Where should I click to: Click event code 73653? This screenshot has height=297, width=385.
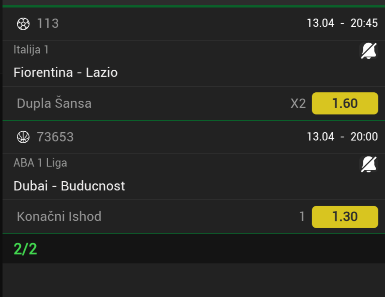coord(55,137)
